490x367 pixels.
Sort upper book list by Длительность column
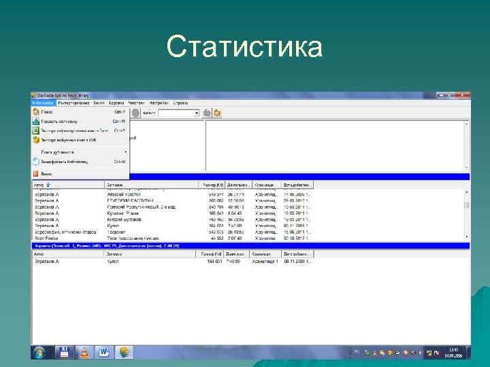tap(239, 185)
